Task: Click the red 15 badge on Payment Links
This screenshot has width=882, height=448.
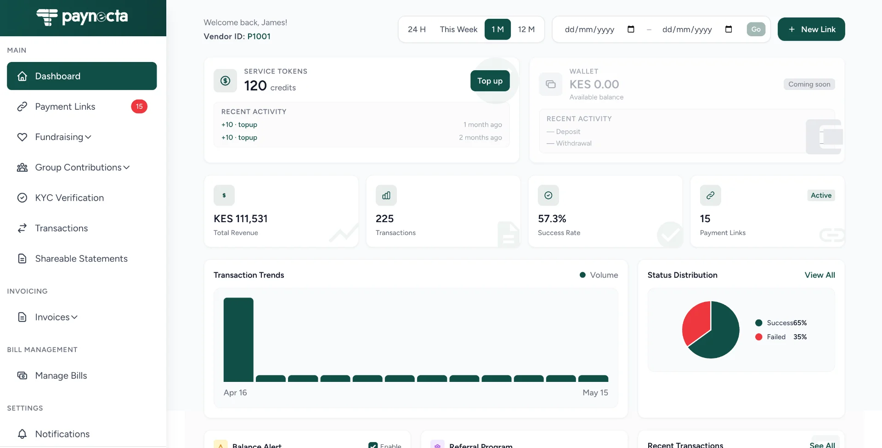Action: point(139,106)
